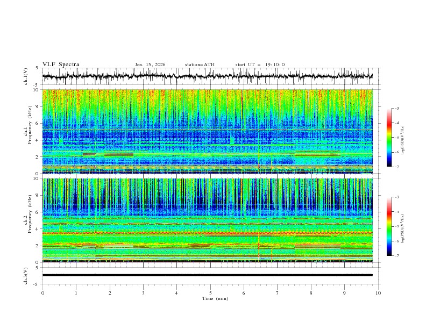The height and width of the screenshot is (329, 426).
Task: Click the ch.2 spectrogram plot
Action: [x=207, y=220]
